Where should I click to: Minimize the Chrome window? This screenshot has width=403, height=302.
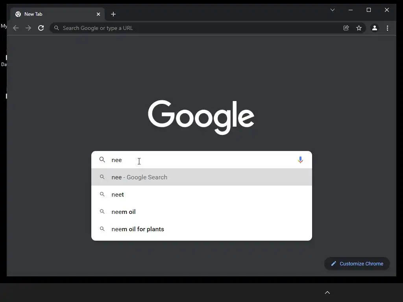click(351, 10)
